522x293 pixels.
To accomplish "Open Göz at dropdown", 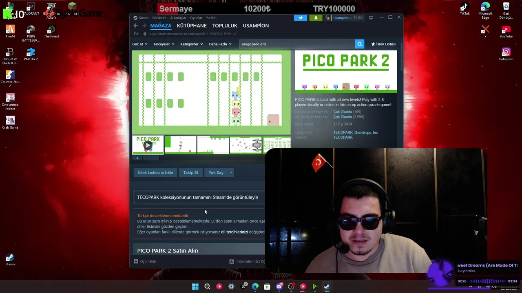I will click(x=139, y=44).
